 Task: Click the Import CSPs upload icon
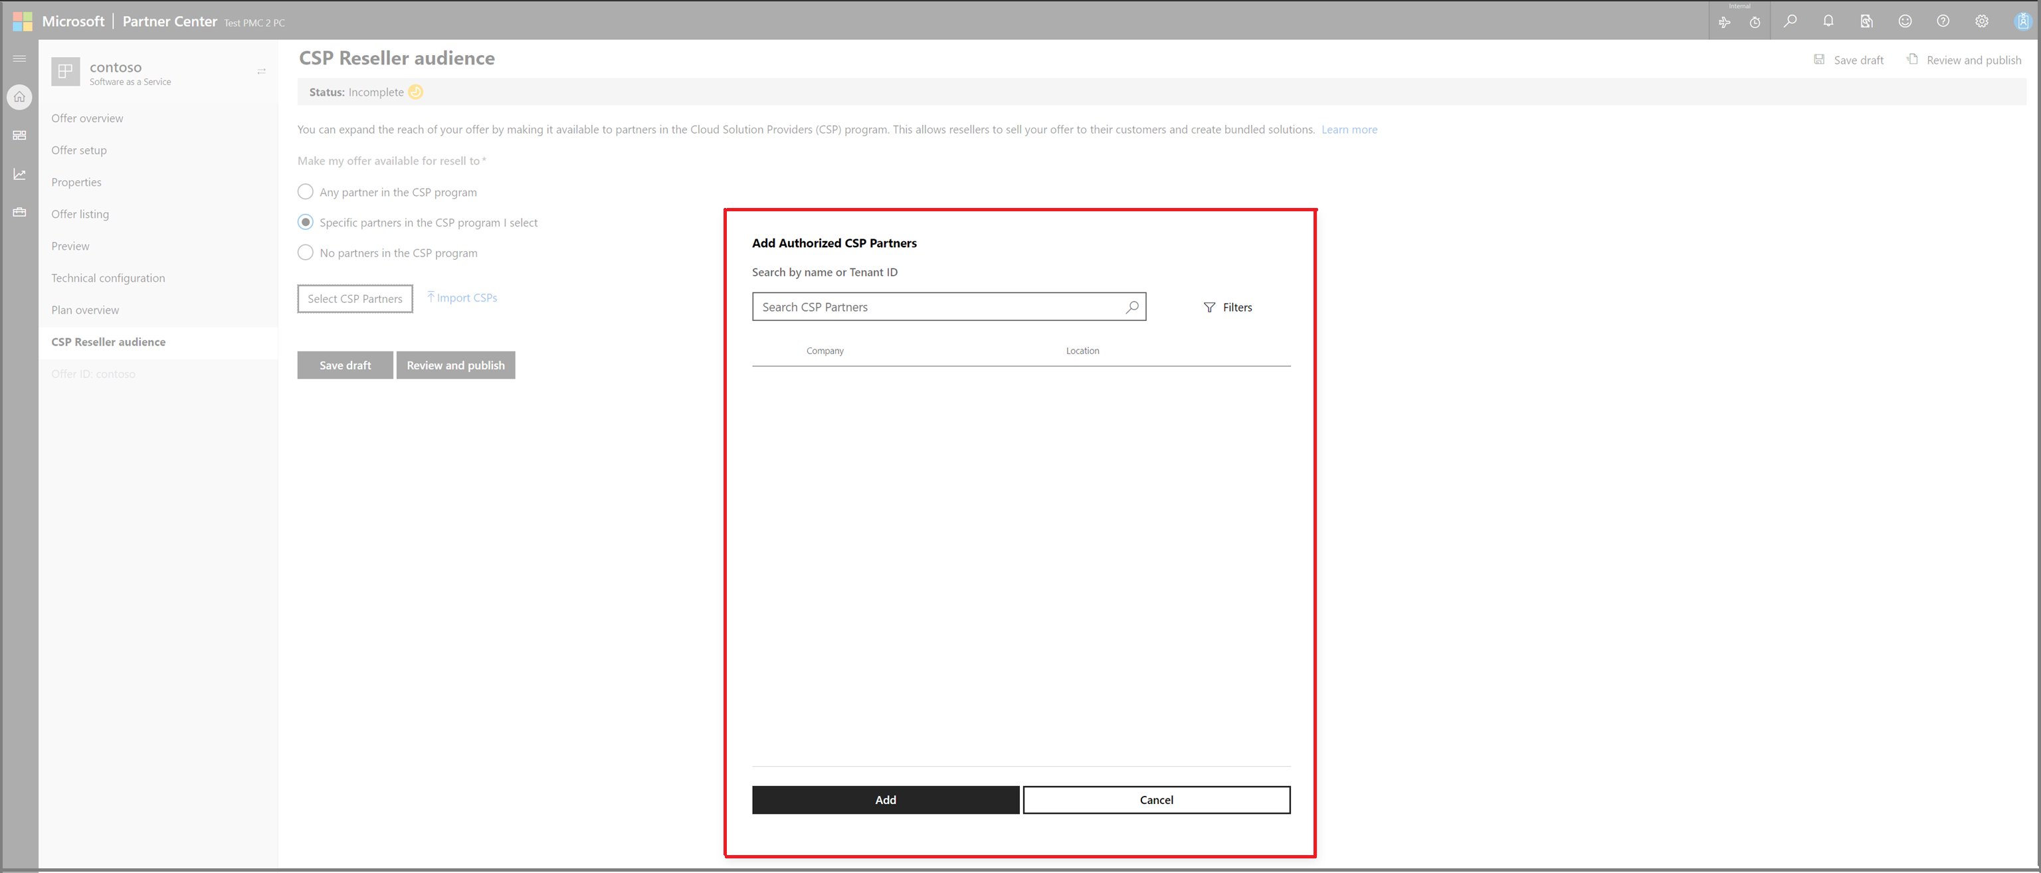431,296
